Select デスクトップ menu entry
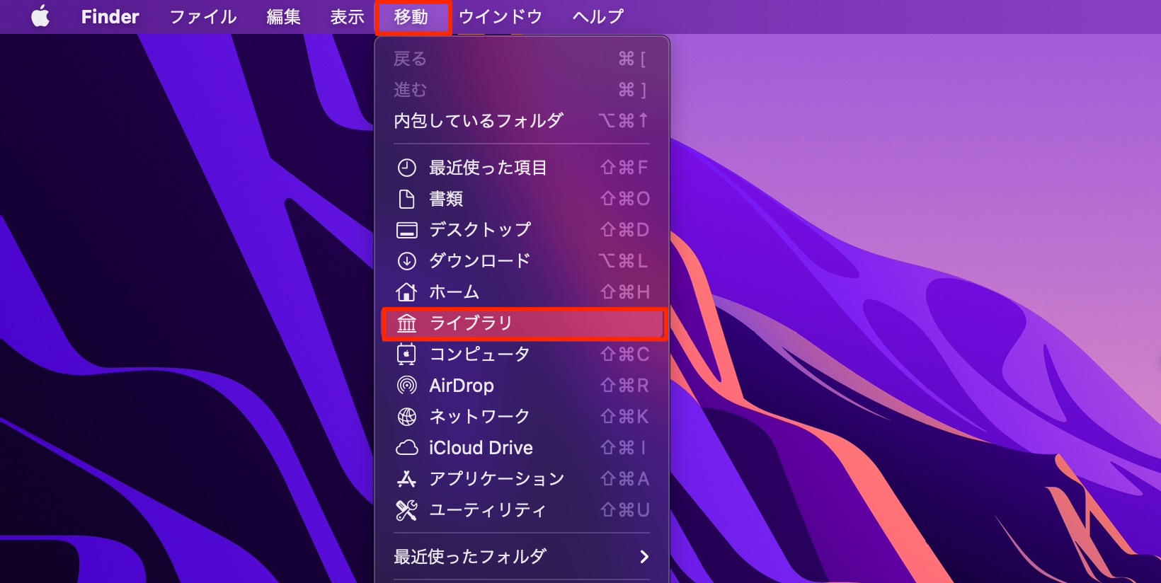 pos(522,230)
